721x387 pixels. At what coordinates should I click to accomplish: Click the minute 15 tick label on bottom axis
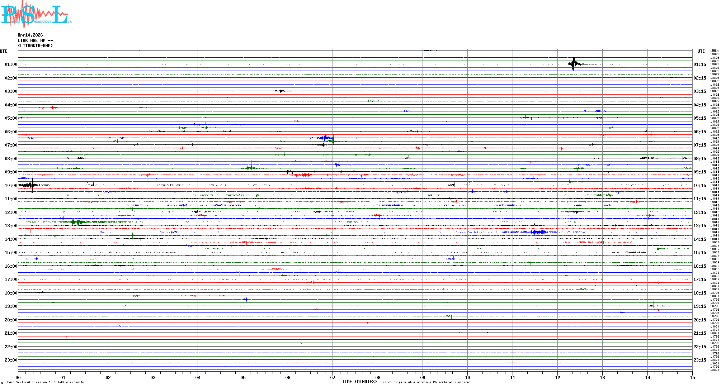pos(692,378)
